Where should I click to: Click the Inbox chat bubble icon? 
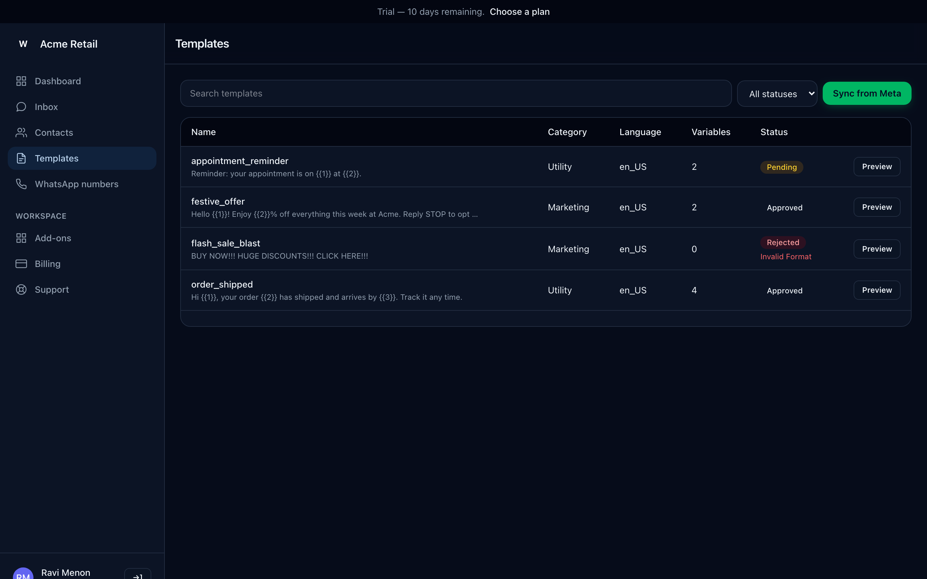(x=21, y=107)
